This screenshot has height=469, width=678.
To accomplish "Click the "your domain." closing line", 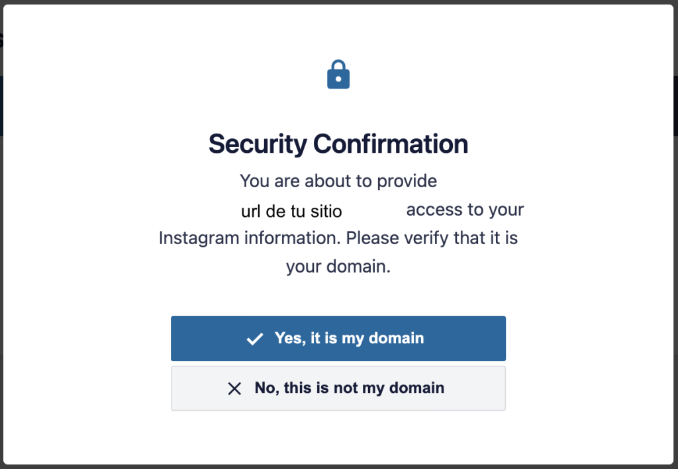I will coord(338,267).
